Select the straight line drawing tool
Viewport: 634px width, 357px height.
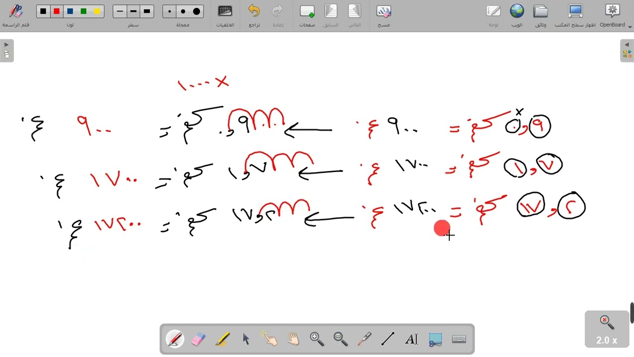point(388,339)
